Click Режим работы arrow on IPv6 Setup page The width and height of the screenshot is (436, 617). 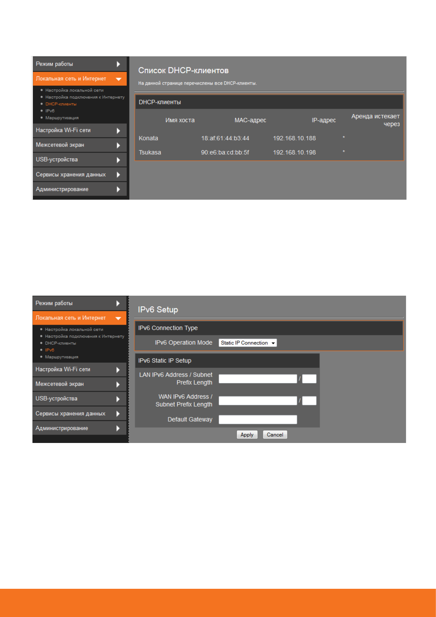118,303
